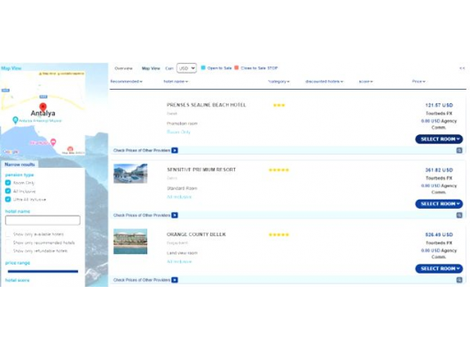Sort by Price column dropdown
Screen dimensions: 470x349
tap(419, 82)
